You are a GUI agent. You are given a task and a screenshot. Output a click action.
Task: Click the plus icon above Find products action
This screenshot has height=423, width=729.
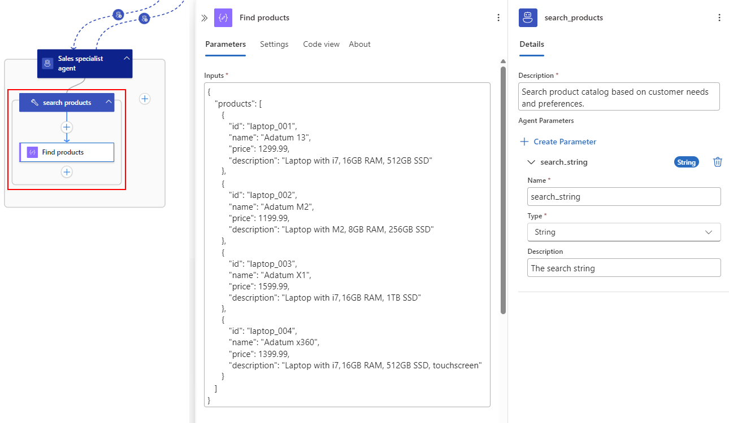(x=67, y=127)
